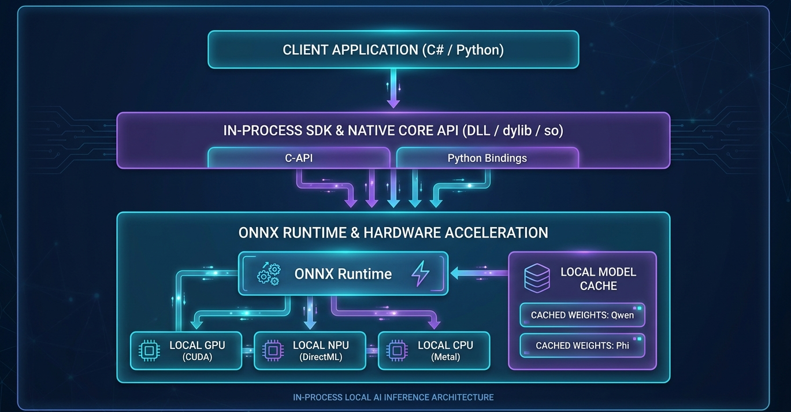Click the Local NPU chip icon
Image resolution: width=791 pixels, height=412 pixels.
coord(273,350)
